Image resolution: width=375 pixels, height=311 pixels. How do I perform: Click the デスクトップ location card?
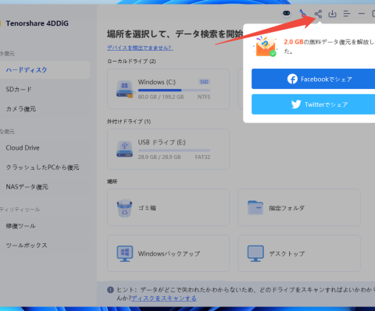tap(299, 253)
